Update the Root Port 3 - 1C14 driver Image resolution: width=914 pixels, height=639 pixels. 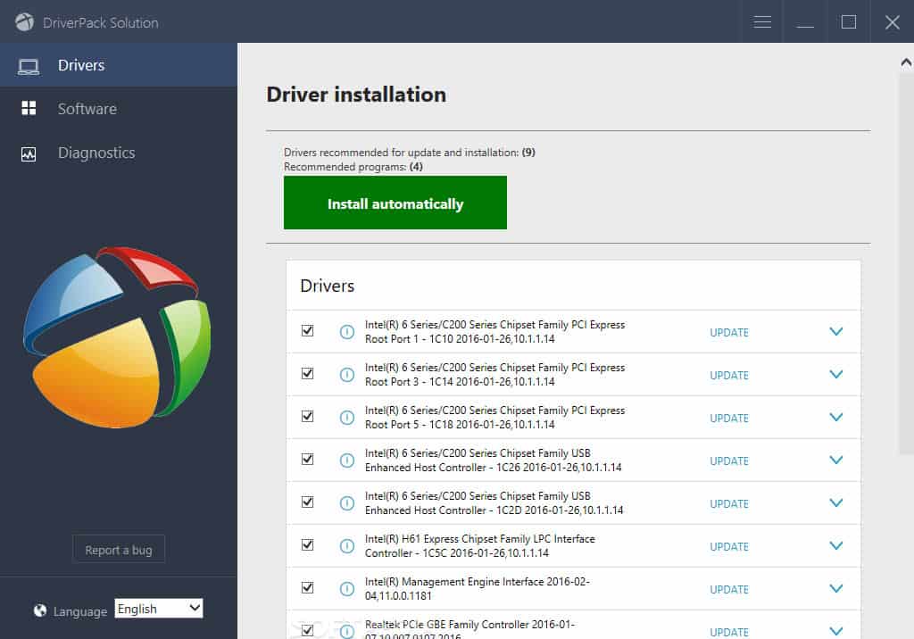tap(729, 376)
